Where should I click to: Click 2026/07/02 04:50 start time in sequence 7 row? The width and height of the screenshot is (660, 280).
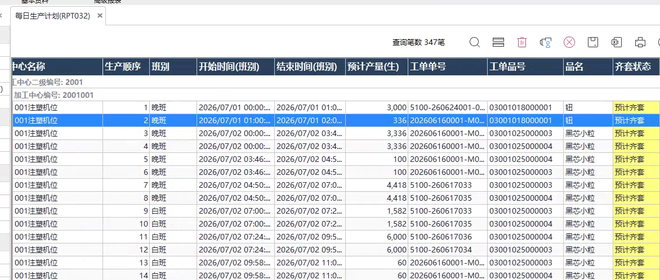coord(235,185)
